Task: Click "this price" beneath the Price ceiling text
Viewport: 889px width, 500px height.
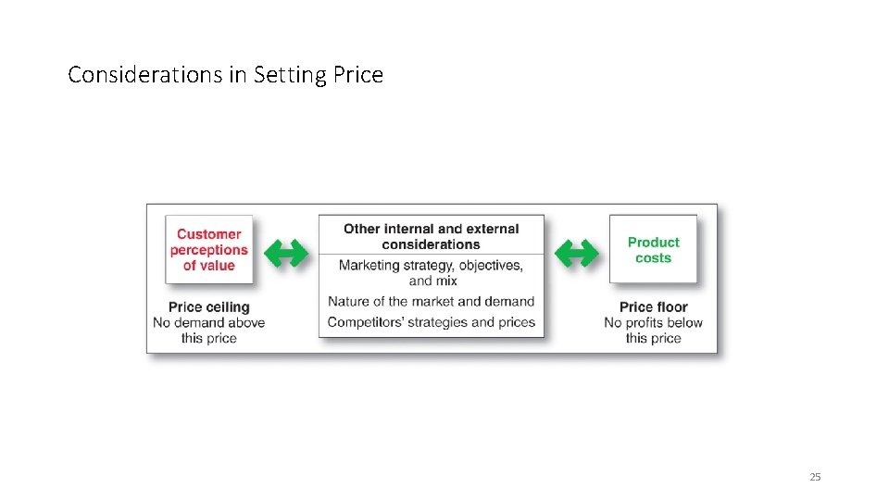Action: click(209, 338)
